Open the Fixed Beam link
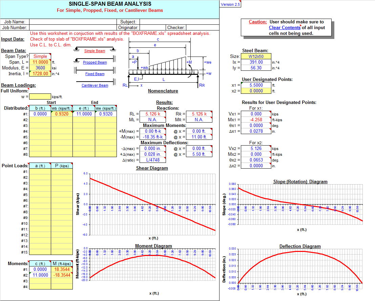The image size is (375, 301). pos(95,74)
